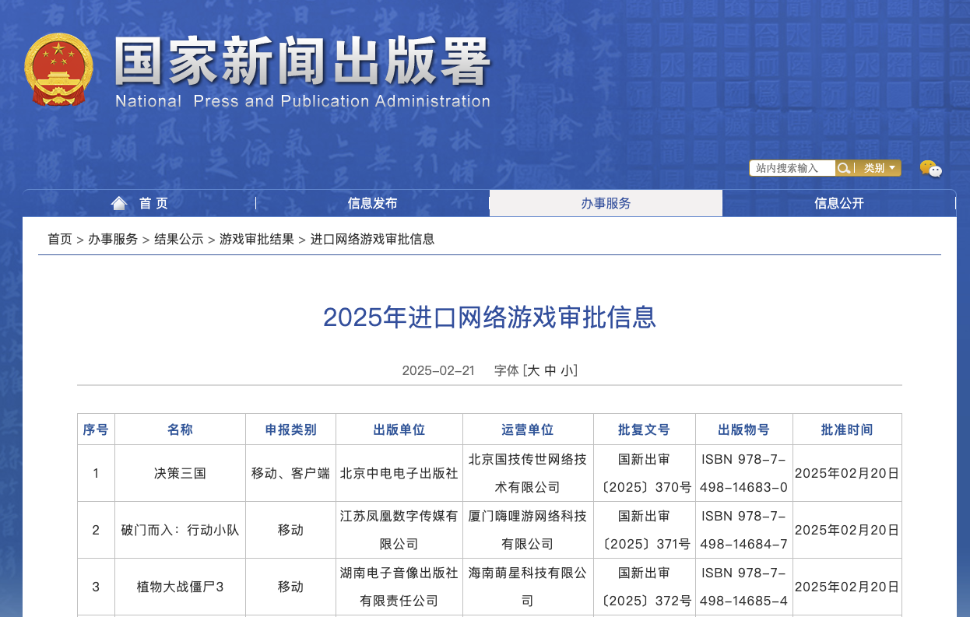Screen dimensions: 970x617
Task: Select the 办事服务 navigation tab
Action: coord(606,203)
